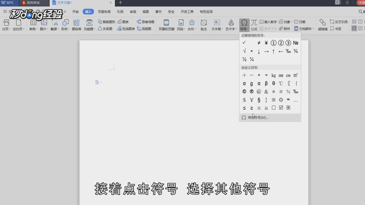The height and width of the screenshot is (205, 365).
Task: Insert the ☒ crossed box symbol
Action: pos(288,108)
